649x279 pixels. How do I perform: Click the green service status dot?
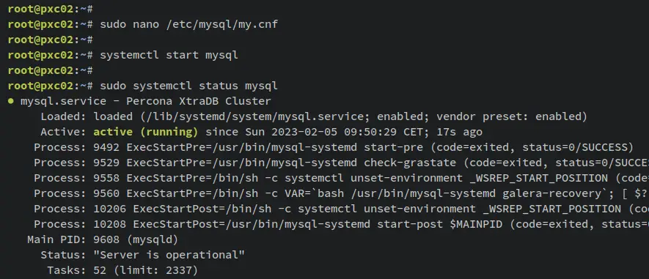pyautogui.click(x=11, y=101)
